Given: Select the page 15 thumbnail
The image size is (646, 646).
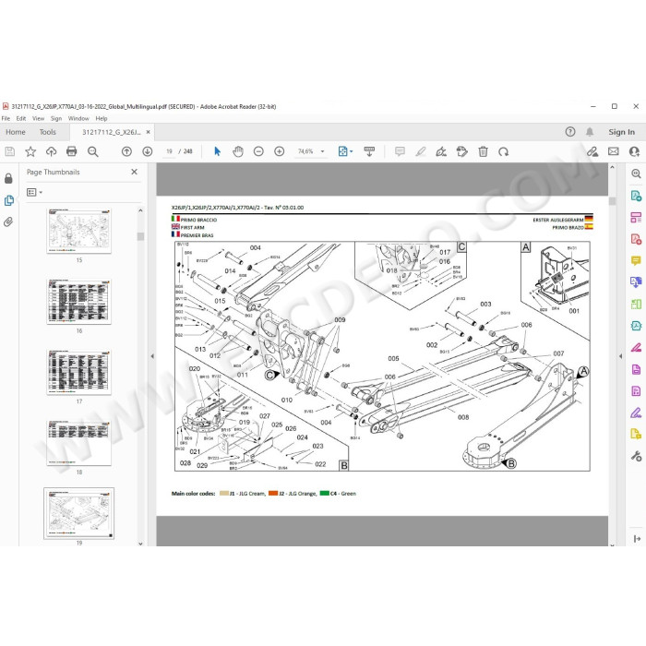Looking at the screenshot, I should click(79, 231).
